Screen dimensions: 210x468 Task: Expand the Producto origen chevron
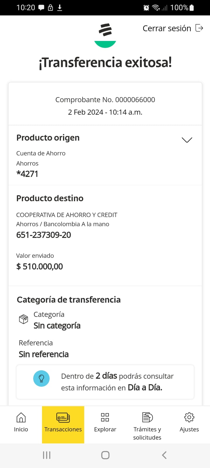[x=187, y=140]
